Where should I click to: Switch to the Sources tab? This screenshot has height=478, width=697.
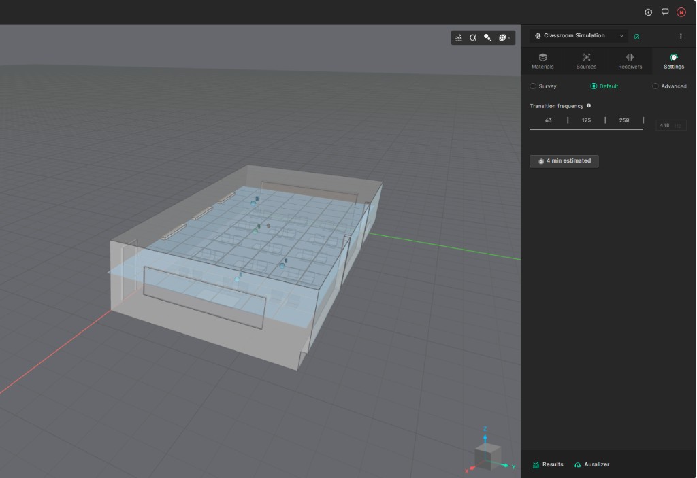(x=586, y=61)
